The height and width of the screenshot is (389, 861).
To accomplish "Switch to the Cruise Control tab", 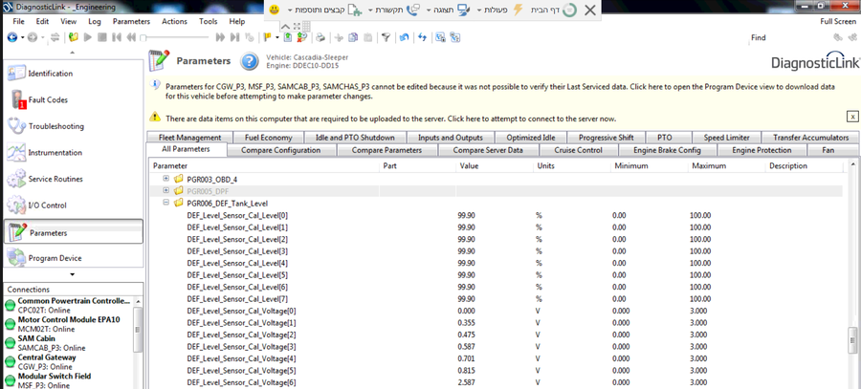I will (578, 150).
